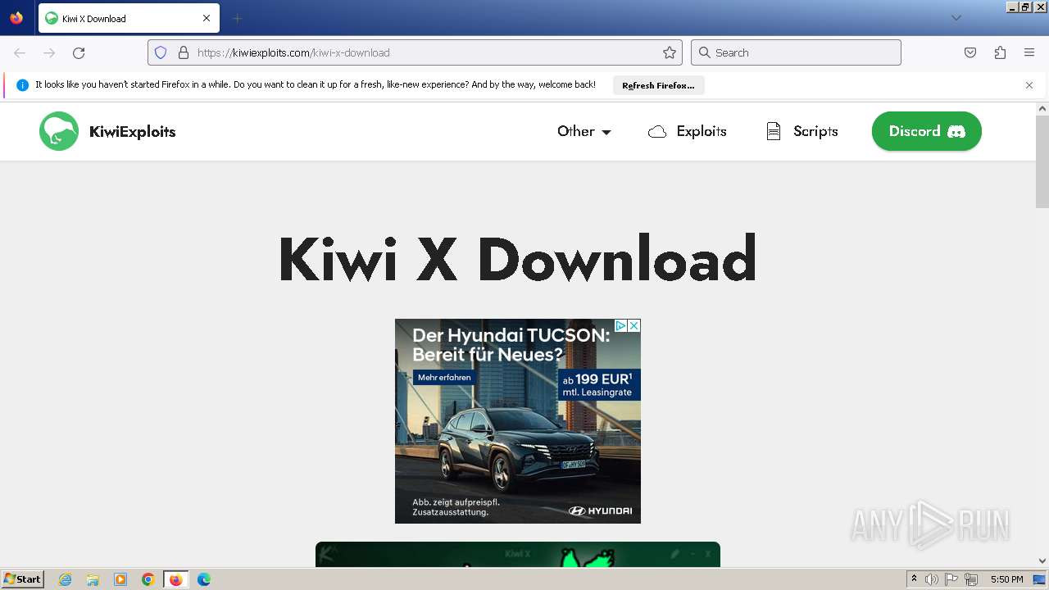Click the scrollbar up arrow
The height and width of the screenshot is (590, 1049).
pyautogui.click(x=1042, y=108)
